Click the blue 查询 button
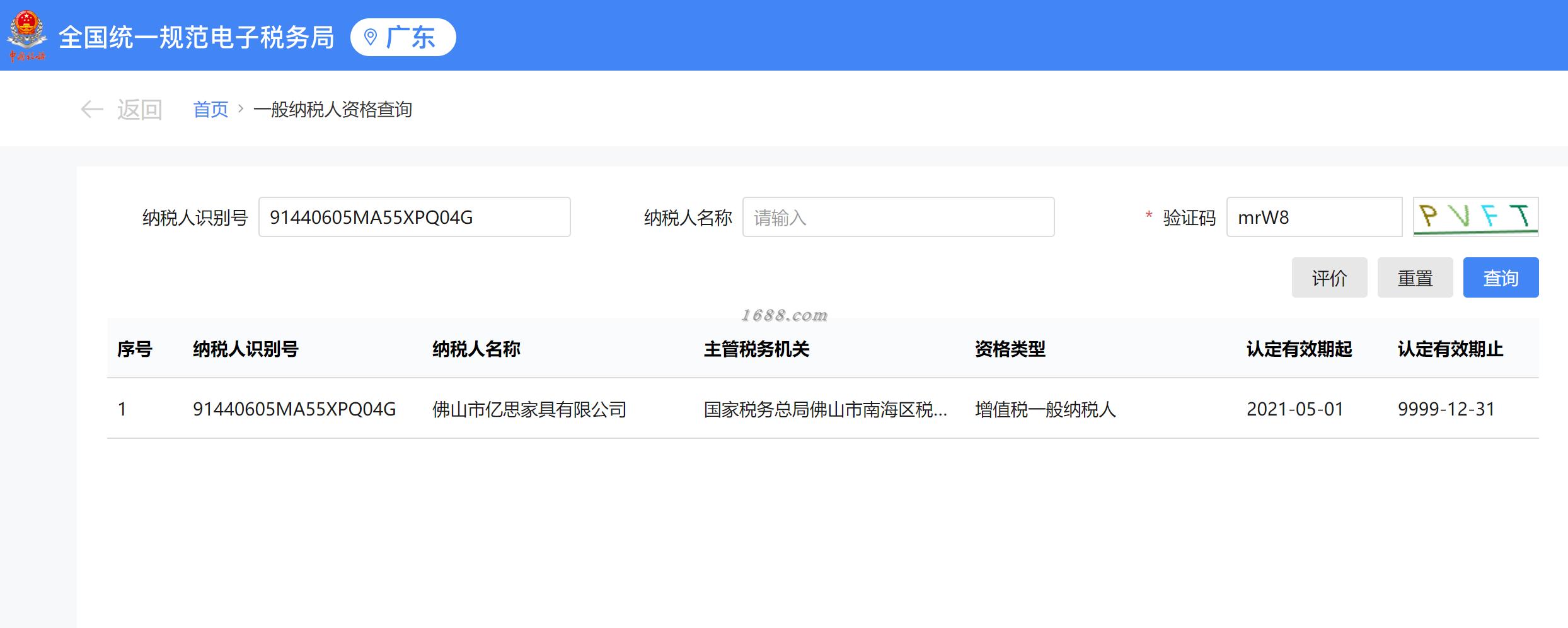Viewport: 1568px width, 628px height. pyautogui.click(x=1501, y=277)
